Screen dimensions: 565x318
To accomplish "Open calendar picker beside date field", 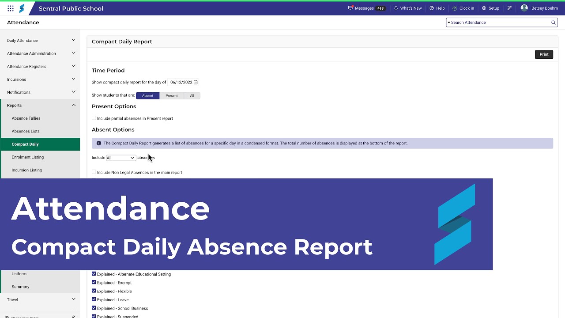I will [x=196, y=82].
